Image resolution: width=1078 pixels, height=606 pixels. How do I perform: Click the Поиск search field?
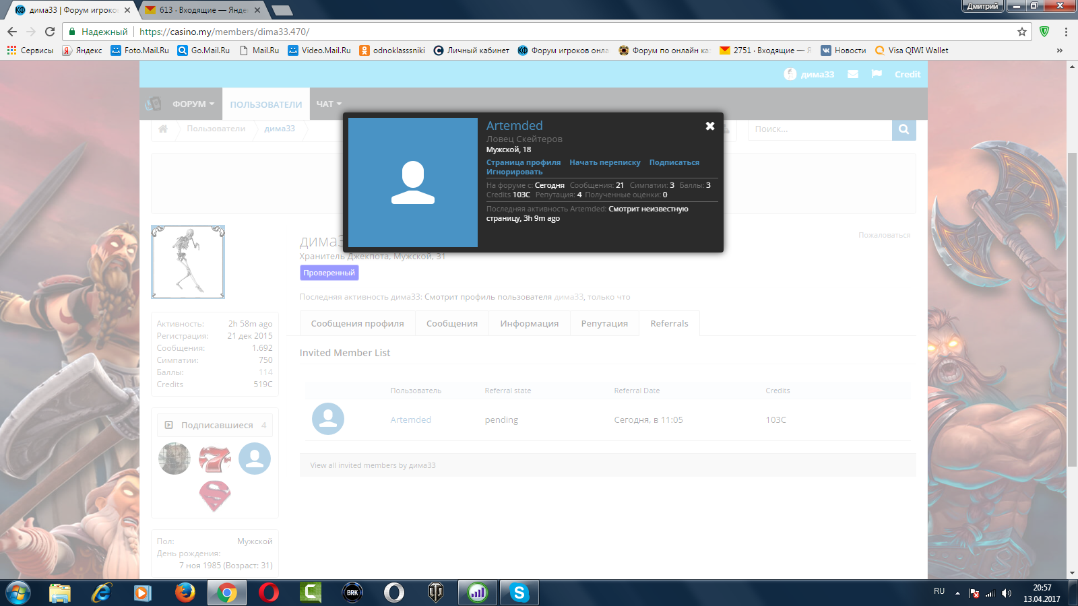(819, 129)
